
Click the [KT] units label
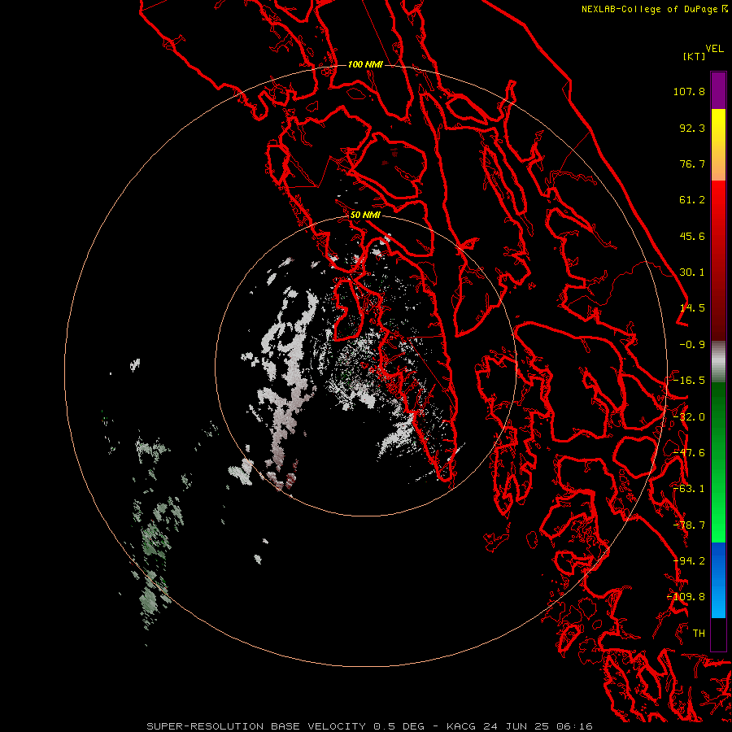pyautogui.click(x=695, y=56)
